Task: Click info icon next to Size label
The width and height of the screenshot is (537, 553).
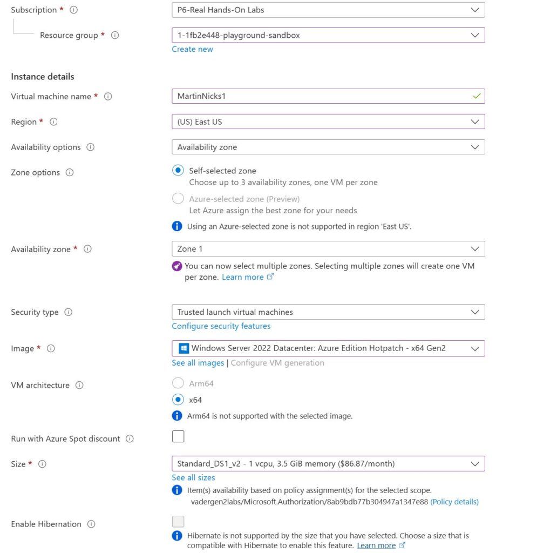Action: (x=42, y=464)
